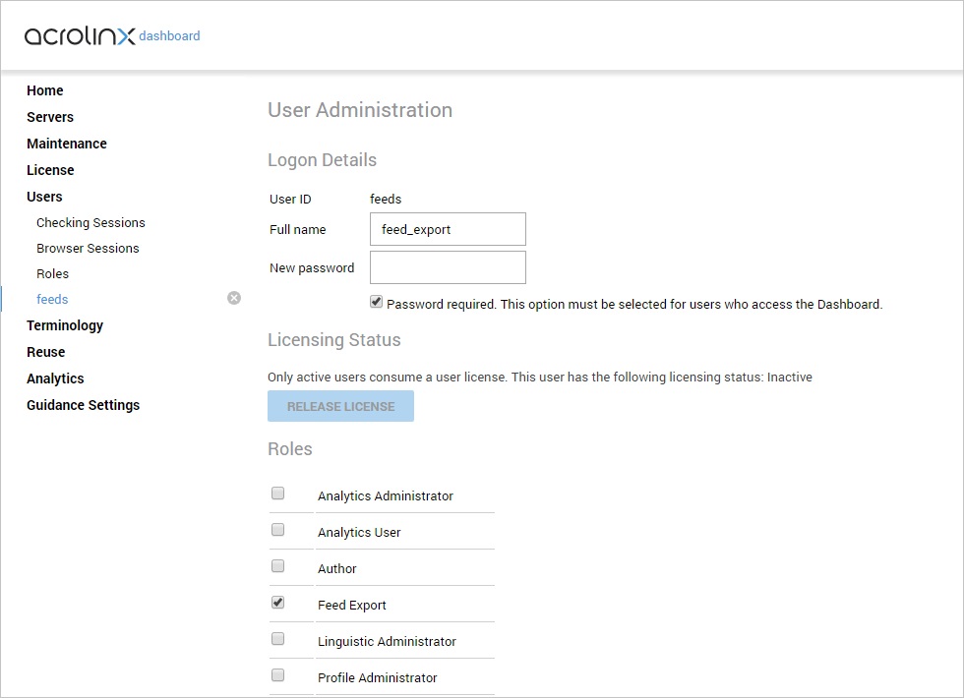Screen dimensions: 964x698
Task: Click the Release License button
Action: (x=340, y=406)
